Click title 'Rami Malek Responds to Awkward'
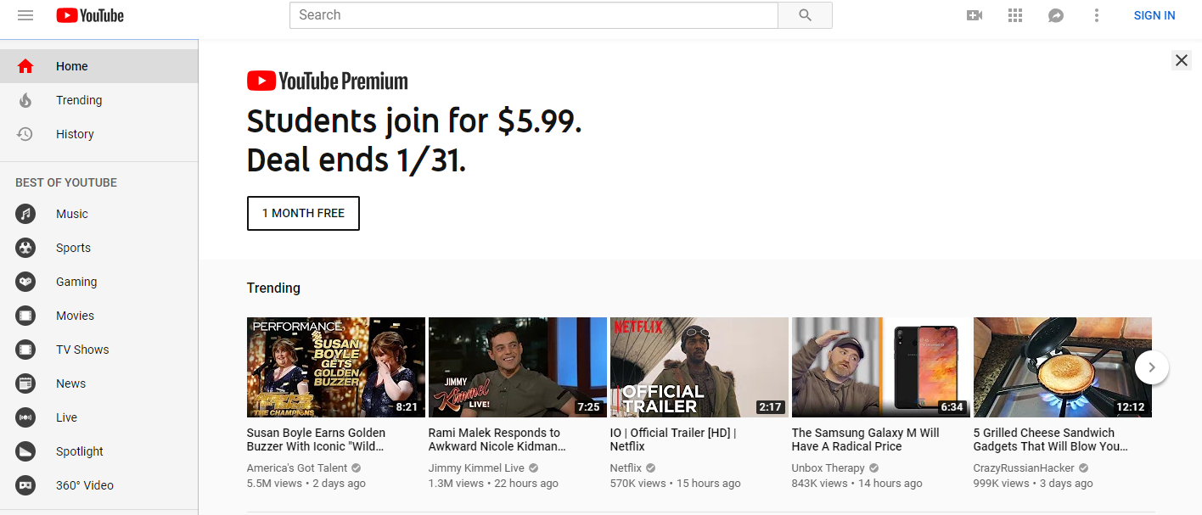 pyautogui.click(x=497, y=439)
